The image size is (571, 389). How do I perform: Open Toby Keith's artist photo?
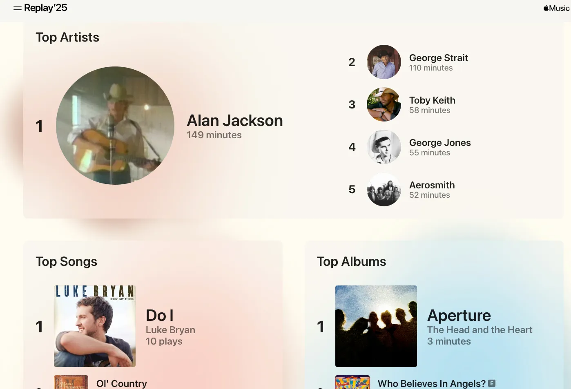(384, 104)
